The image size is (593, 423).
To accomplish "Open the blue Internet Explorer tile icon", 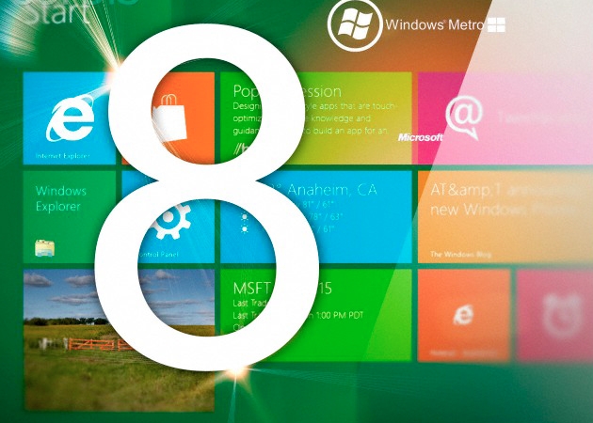I will pyautogui.click(x=65, y=120).
